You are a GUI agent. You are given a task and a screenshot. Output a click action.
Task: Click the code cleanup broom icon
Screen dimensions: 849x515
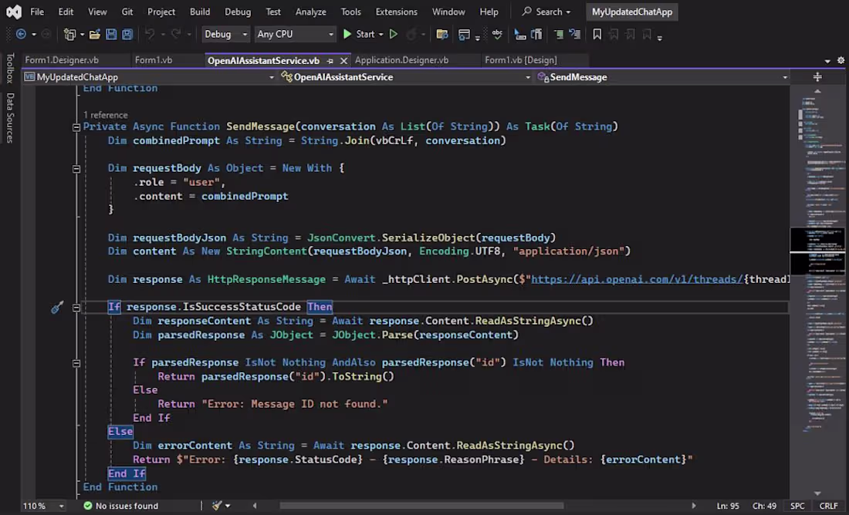217,506
